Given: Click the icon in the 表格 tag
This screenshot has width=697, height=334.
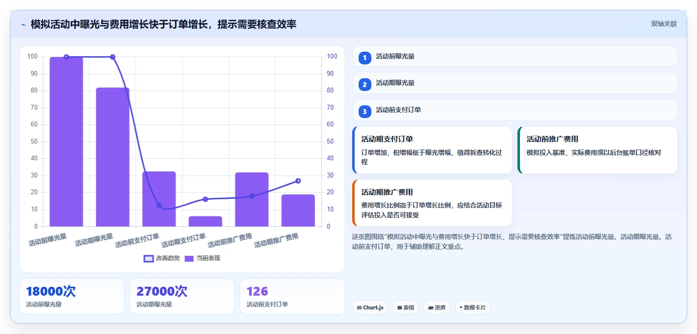Looking at the screenshot, I should point(399,308).
